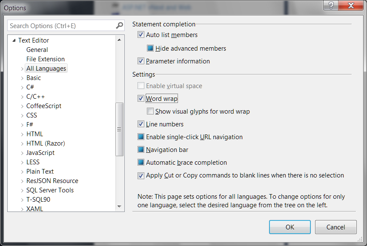Disable the Line numbers checkbox
Screen dimensions: 367x246
pyautogui.click(x=141, y=124)
